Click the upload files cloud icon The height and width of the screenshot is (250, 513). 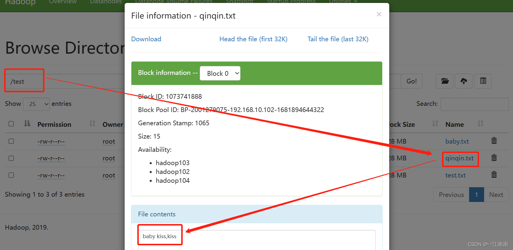[464, 81]
